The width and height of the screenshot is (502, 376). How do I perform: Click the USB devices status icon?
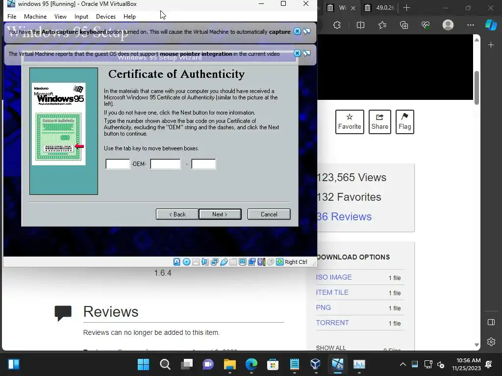click(x=224, y=262)
